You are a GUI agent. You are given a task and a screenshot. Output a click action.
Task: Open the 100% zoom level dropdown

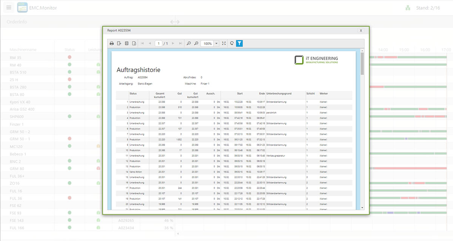pos(217,43)
